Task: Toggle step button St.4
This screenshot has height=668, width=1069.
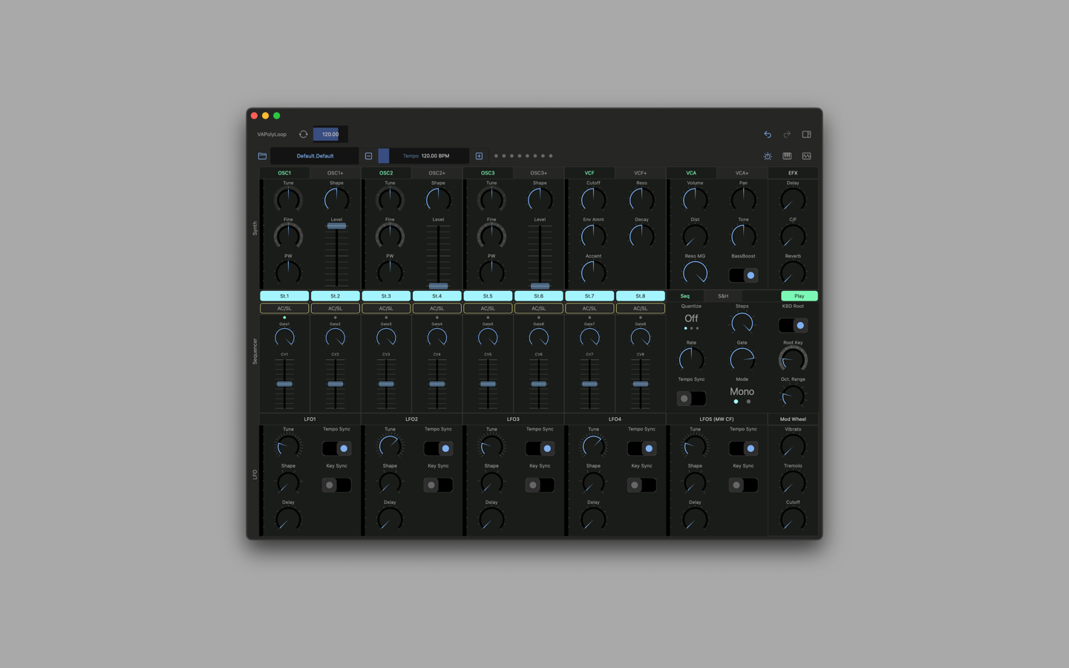Action: (x=437, y=296)
